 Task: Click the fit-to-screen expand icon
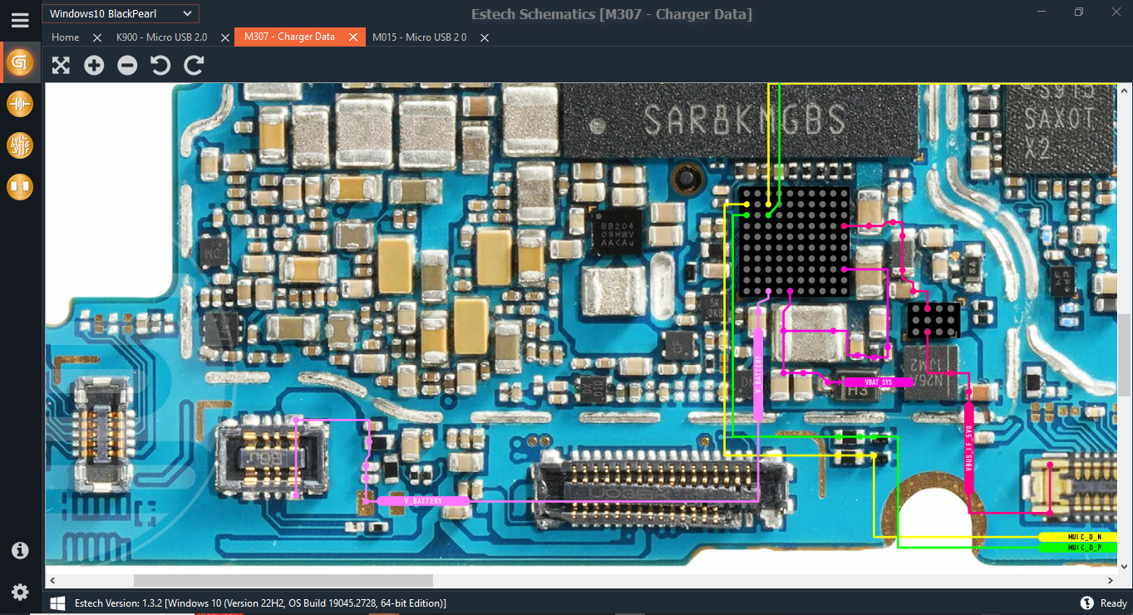pyautogui.click(x=61, y=66)
